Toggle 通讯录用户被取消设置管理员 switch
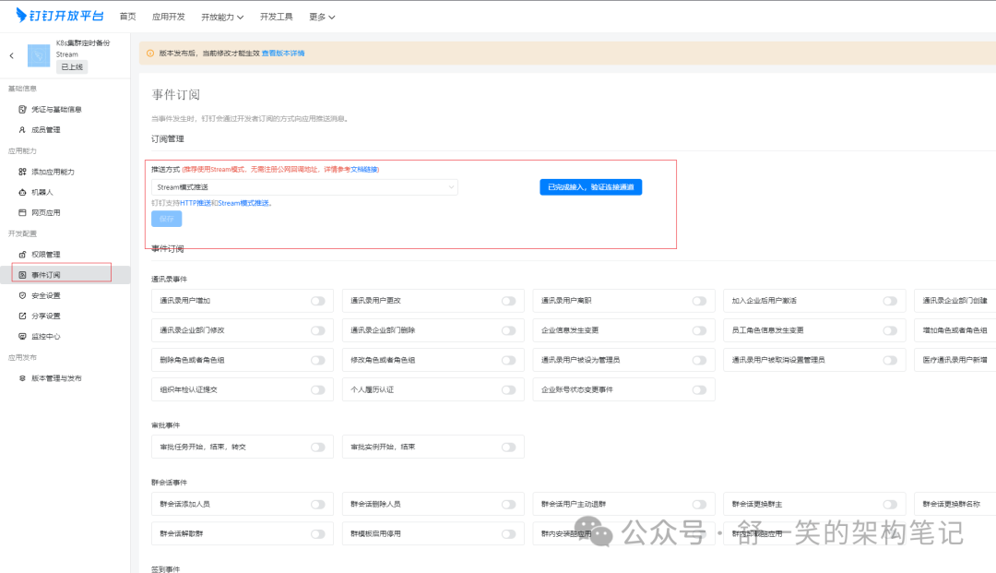Viewport: 996px width, 573px height. 890,360
